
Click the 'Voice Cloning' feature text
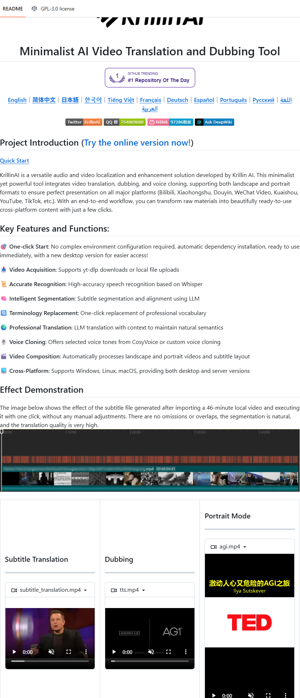click(x=27, y=342)
